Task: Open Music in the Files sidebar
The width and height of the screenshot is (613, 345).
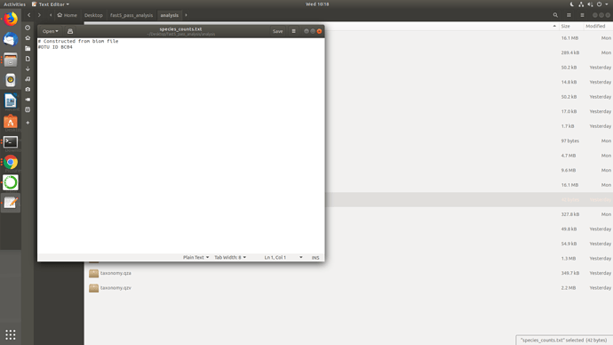Action: coord(28,79)
